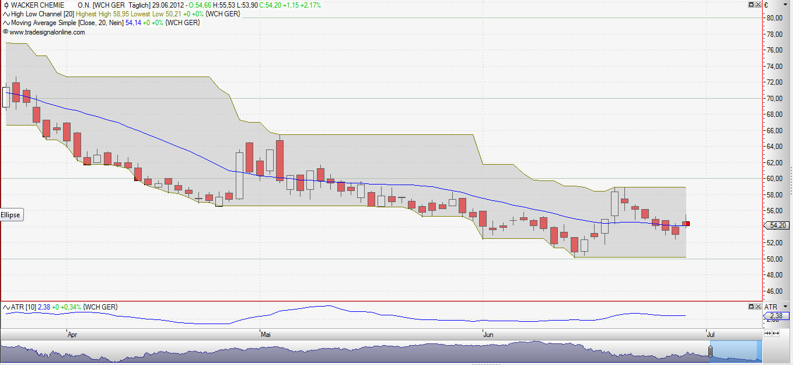Click the C:54,20 close price text
Viewport: 793px width, 365px height.
(270, 5)
